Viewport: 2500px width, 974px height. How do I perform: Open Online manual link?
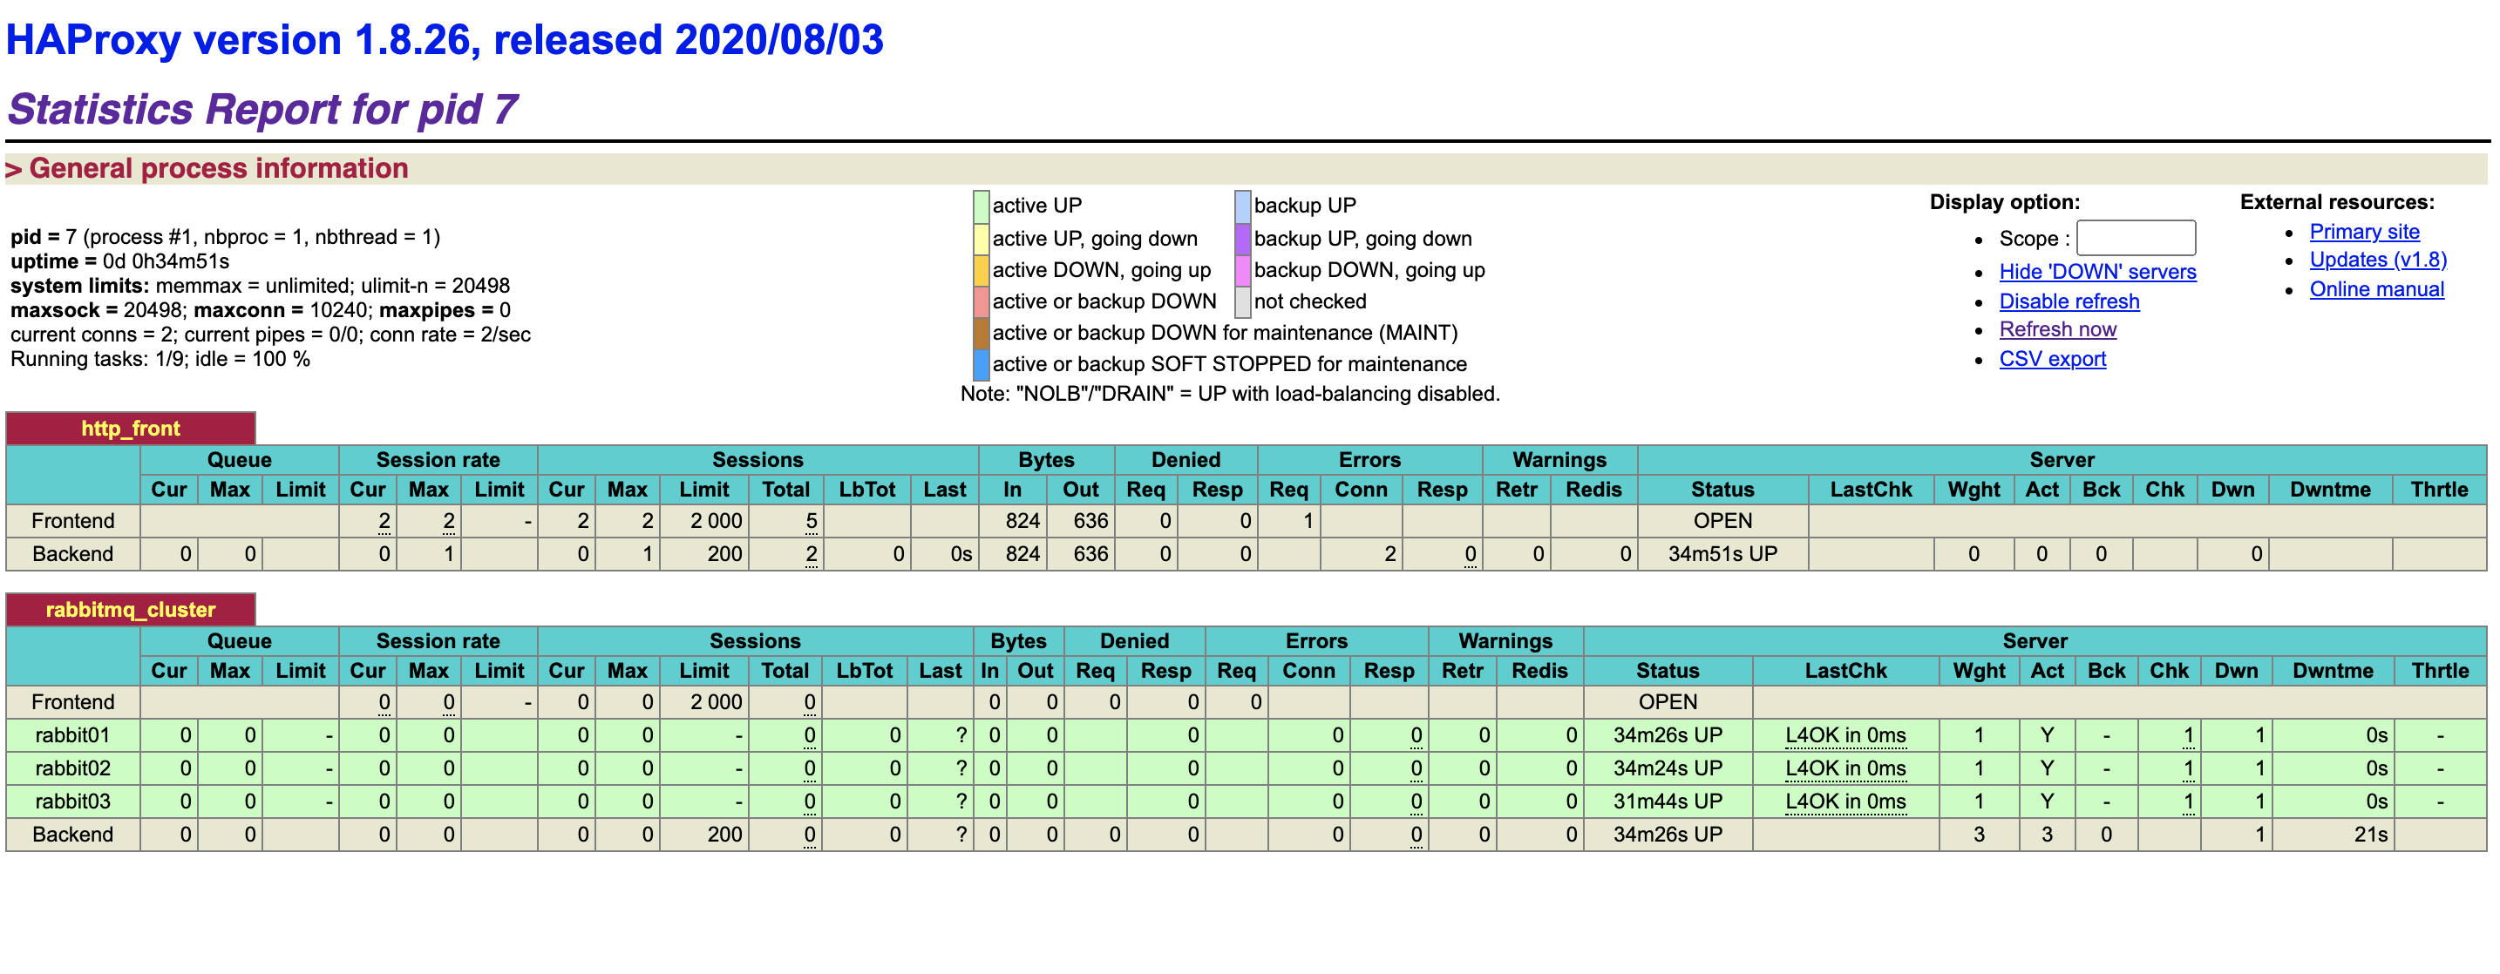pyautogui.click(x=2377, y=289)
